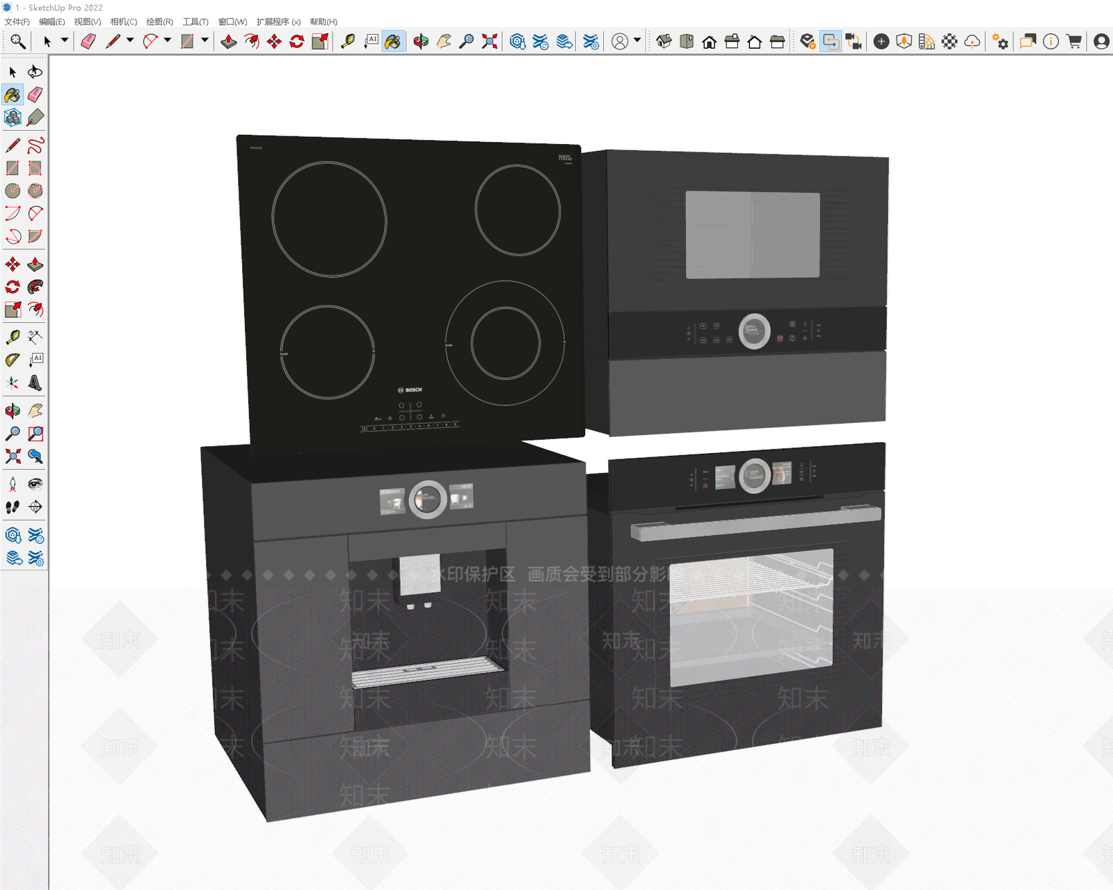The height and width of the screenshot is (890, 1113).
Task: Select the Polygon tool
Action: pos(35,191)
